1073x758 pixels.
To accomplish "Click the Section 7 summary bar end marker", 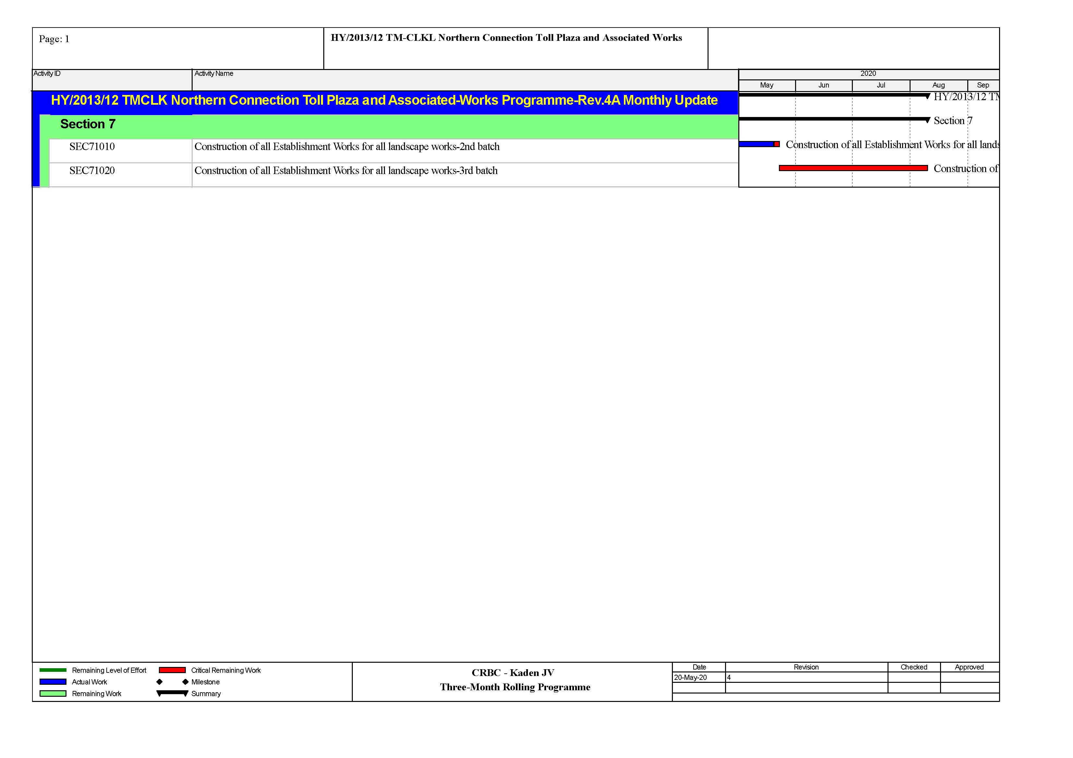I will 927,121.
